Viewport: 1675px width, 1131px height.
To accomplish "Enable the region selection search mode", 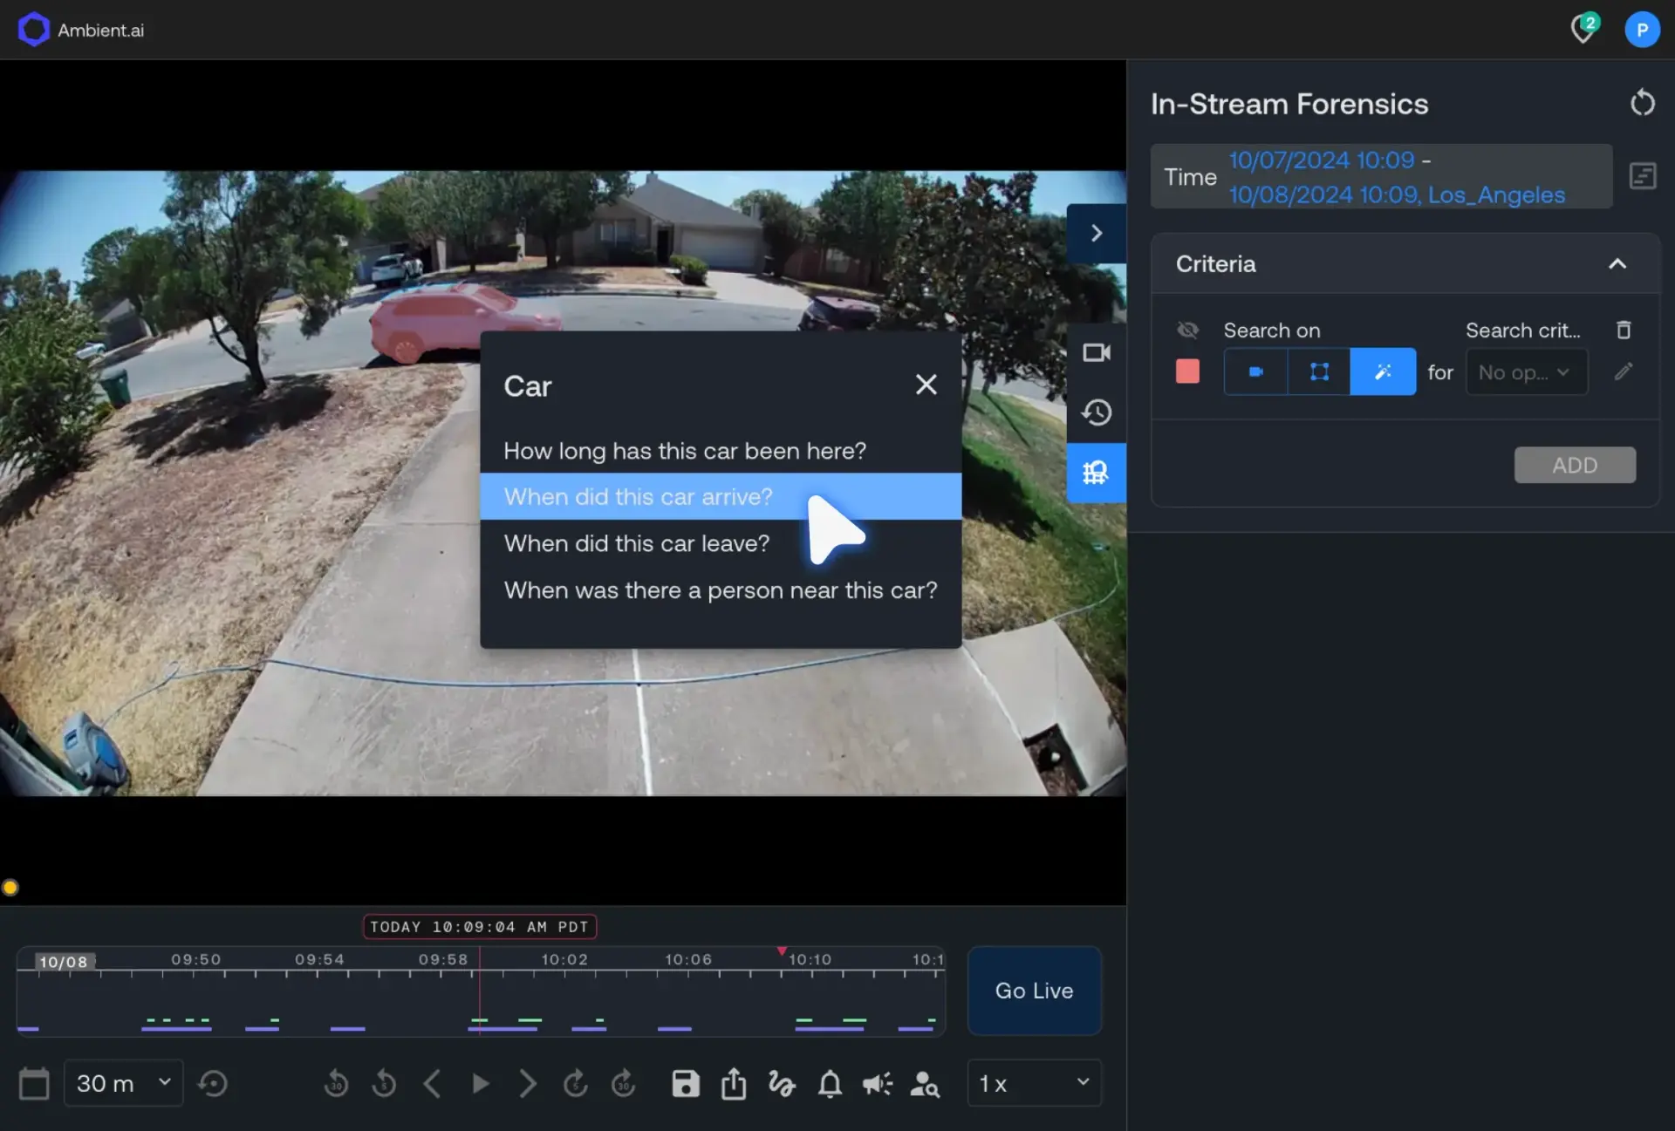I will click(1318, 371).
